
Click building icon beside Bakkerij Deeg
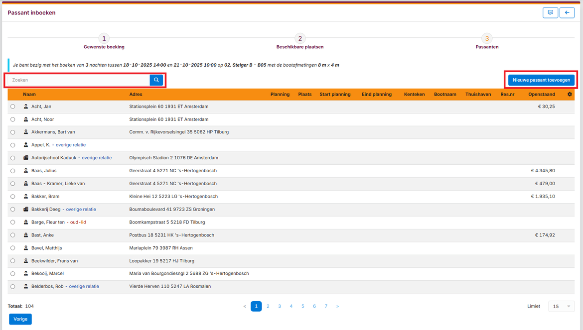(26, 210)
